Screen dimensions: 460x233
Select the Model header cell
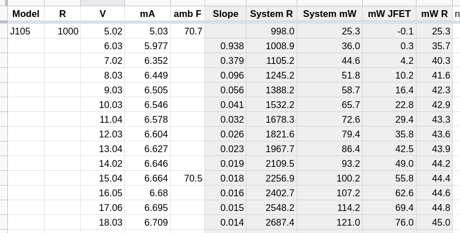pyautogui.click(x=26, y=14)
